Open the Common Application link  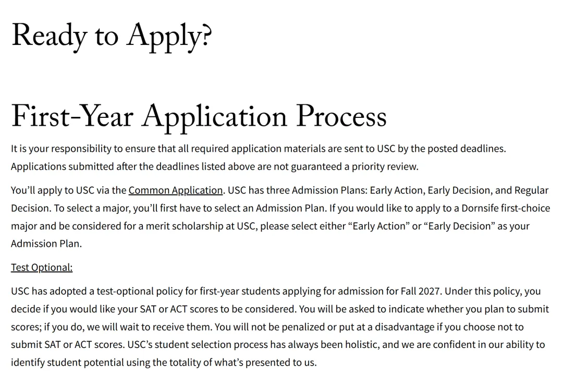click(x=176, y=190)
